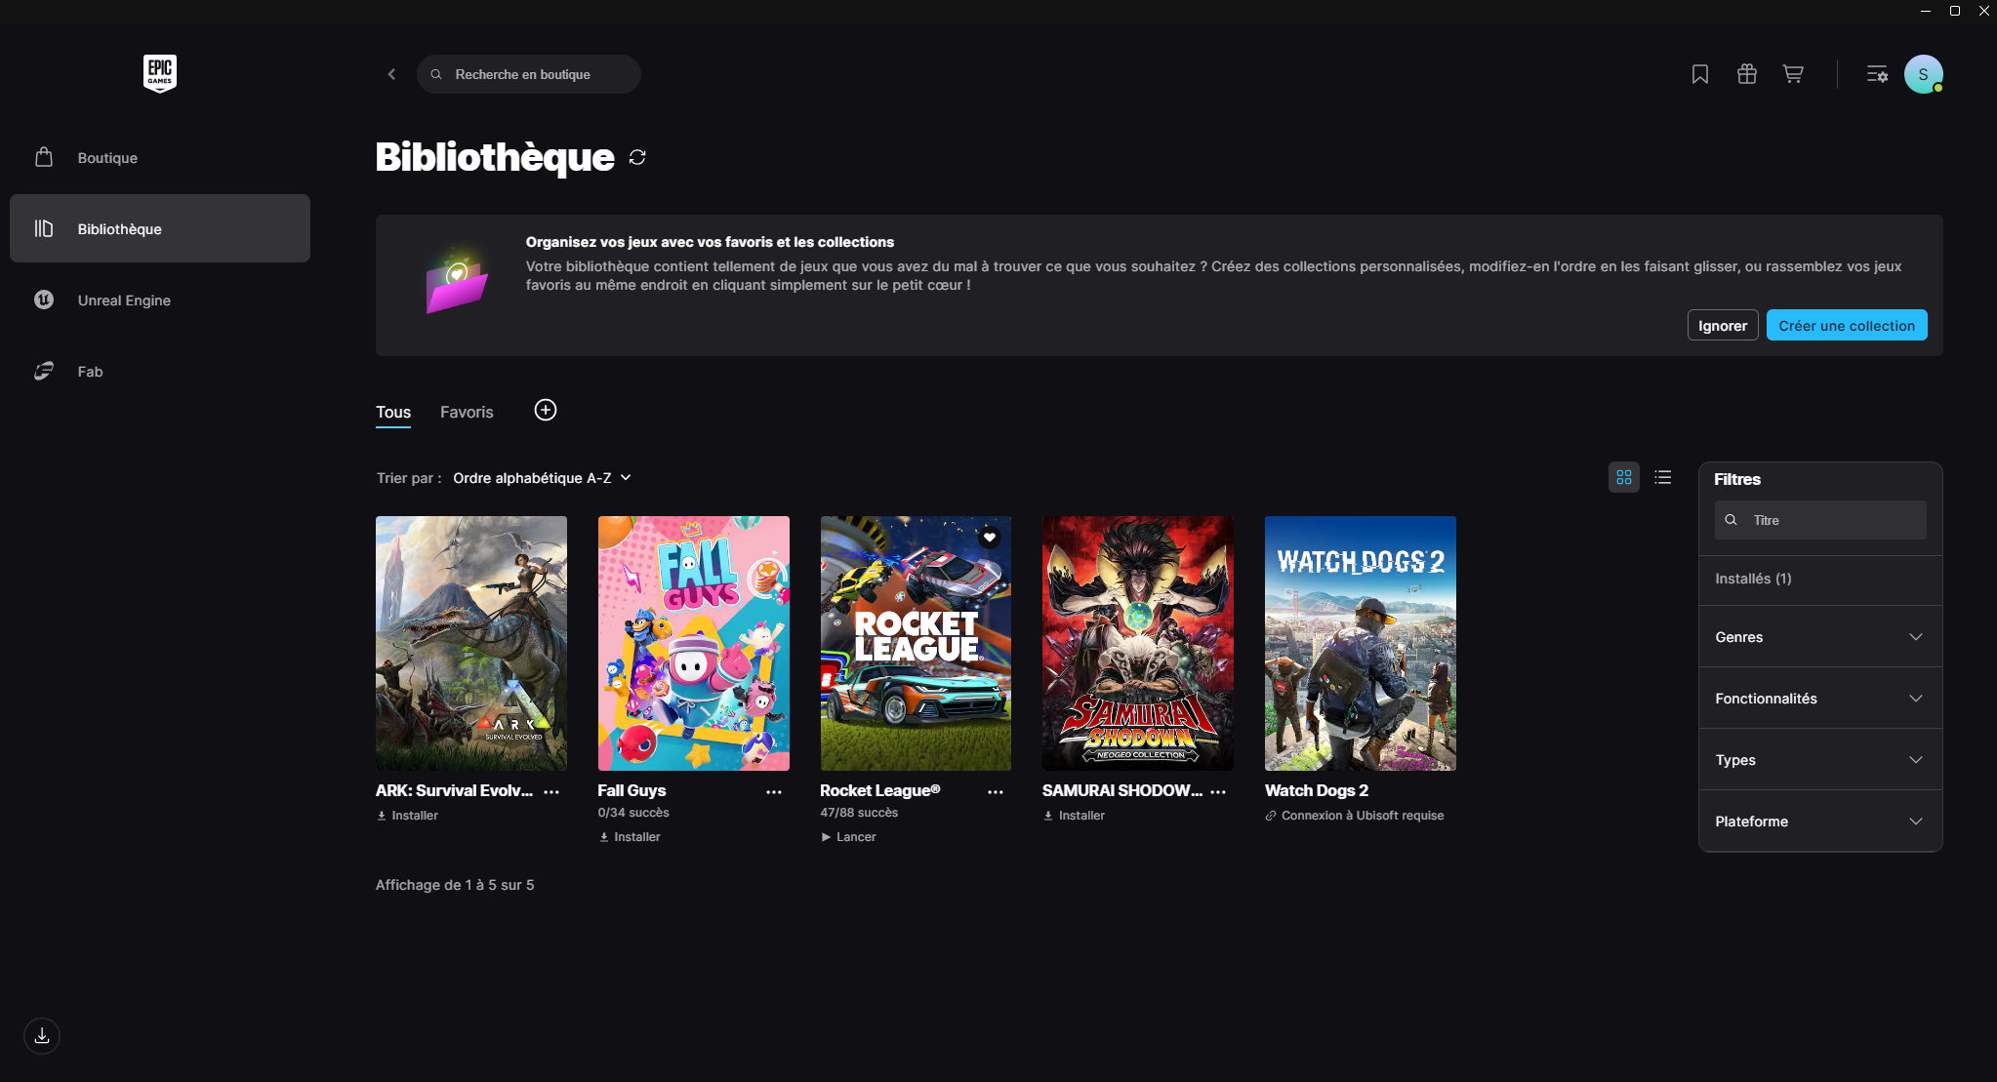1997x1082 pixels.
Task: Toggle favorite heart on Rocket League cover
Action: click(990, 537)
